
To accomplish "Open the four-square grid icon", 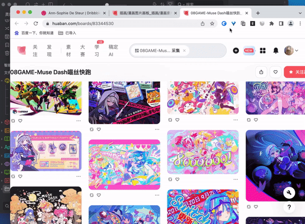I will pyautogui.click(x=263, y=51).
